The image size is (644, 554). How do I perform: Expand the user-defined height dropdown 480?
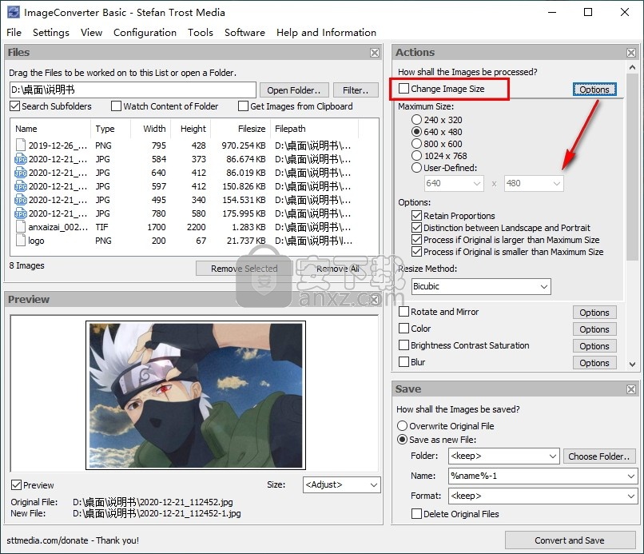[557, 183]
